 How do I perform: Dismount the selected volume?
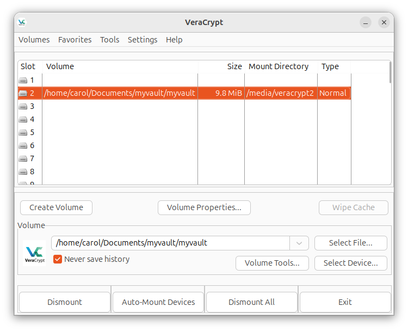tap(65, 302)
